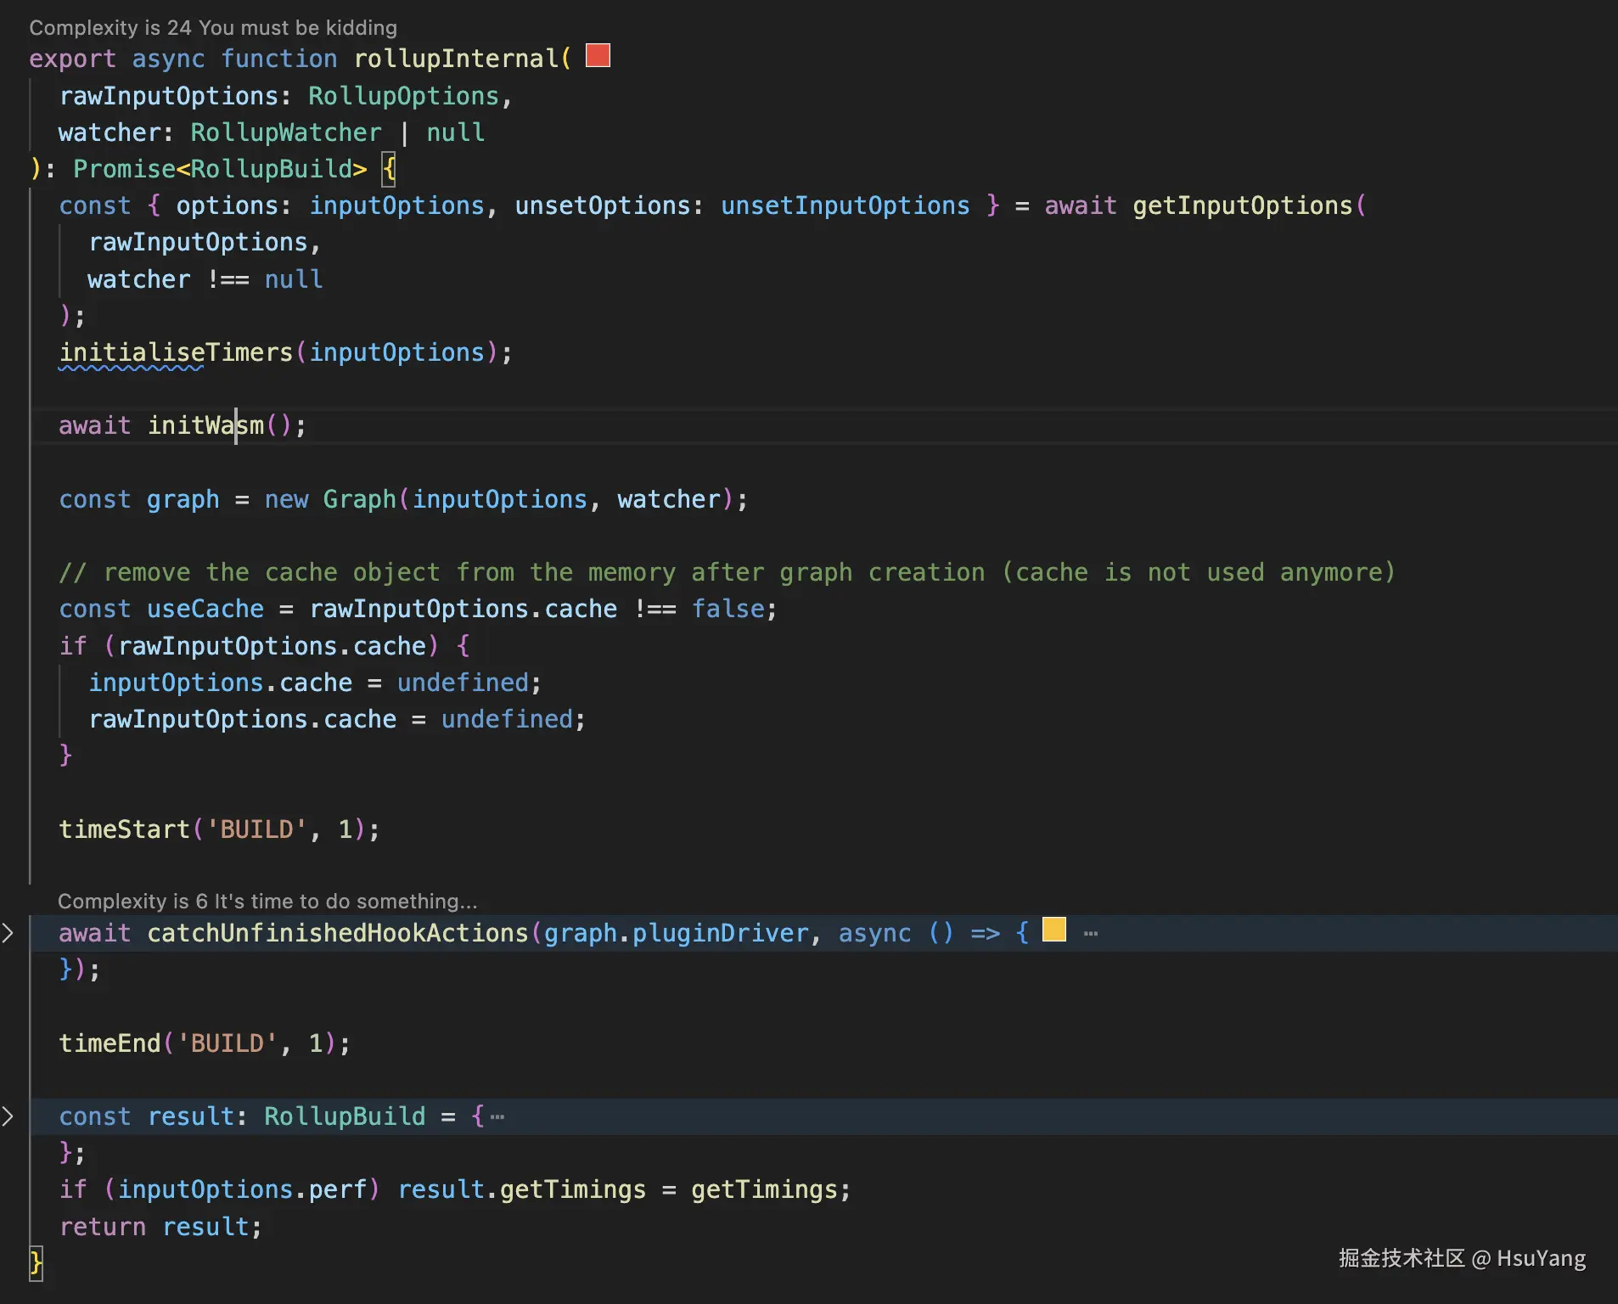This screenshot has height=1304, width=1618.
Task: Click the pluginDriver property
Action: [x=721, y=933]
